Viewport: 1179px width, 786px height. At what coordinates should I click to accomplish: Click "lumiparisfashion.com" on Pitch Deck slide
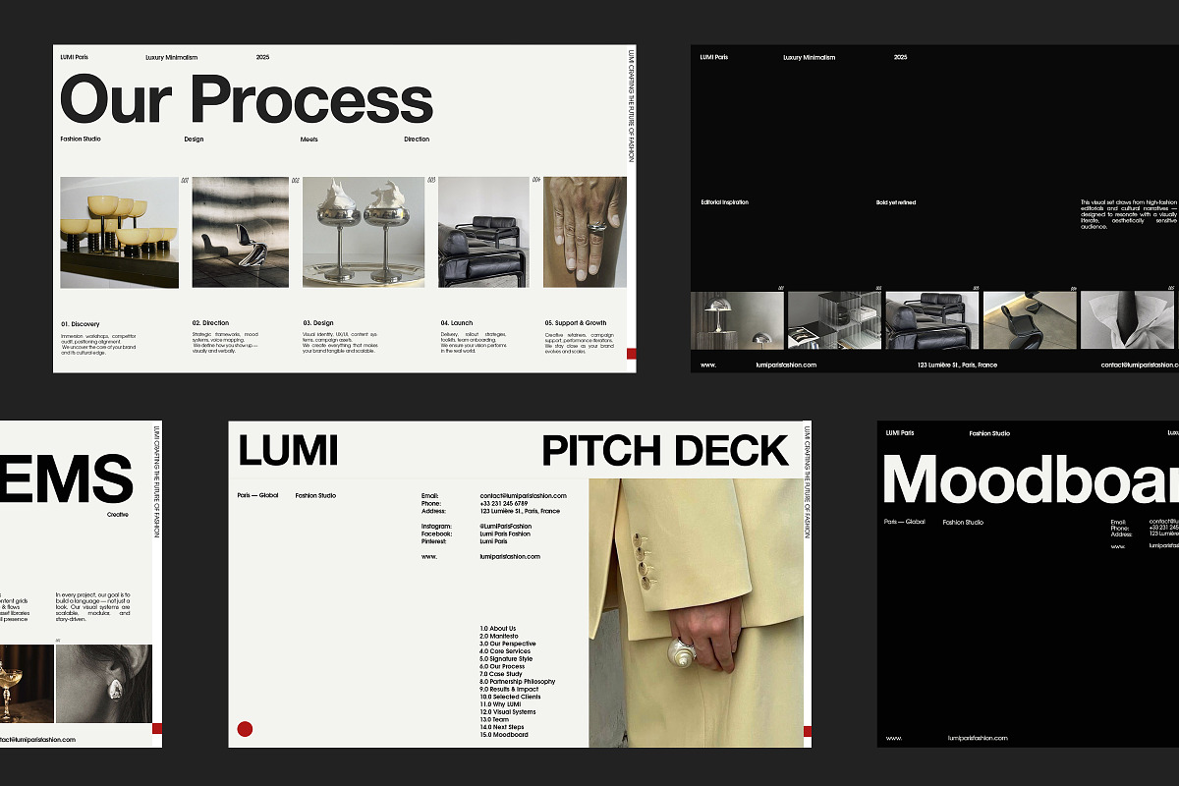510,556
